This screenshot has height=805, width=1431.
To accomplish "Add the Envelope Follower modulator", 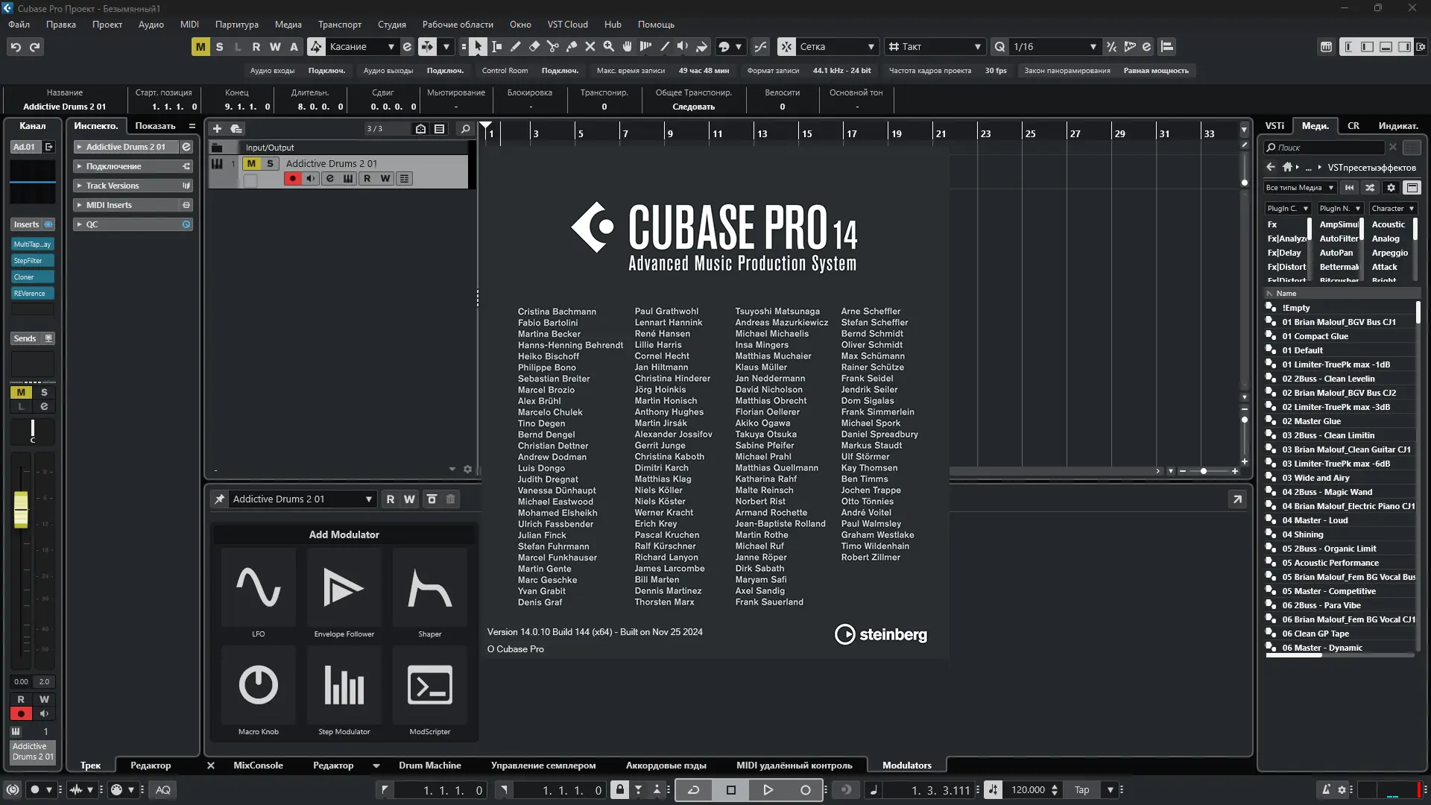I will click(x=344, y=588).
